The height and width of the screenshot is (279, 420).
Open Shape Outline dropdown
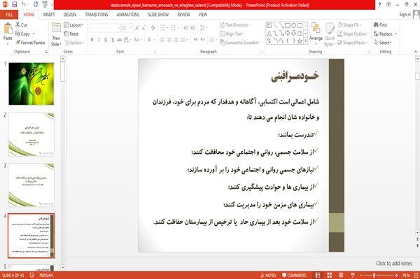tap(353, 34)
